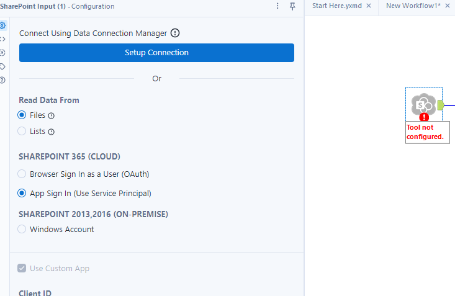The width and height of the screenshot is (455, 296).
Task: Switch to the New Workflow1 tab
Action: pyautogui.click(x=412, y=6)
